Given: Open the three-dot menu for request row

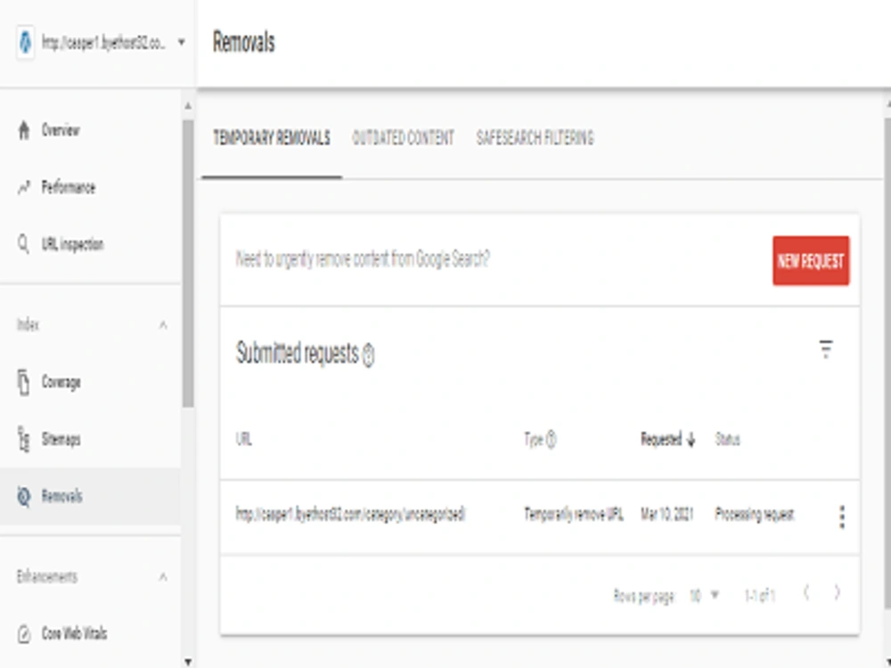Looking at the screenshot, I should 842,517.
